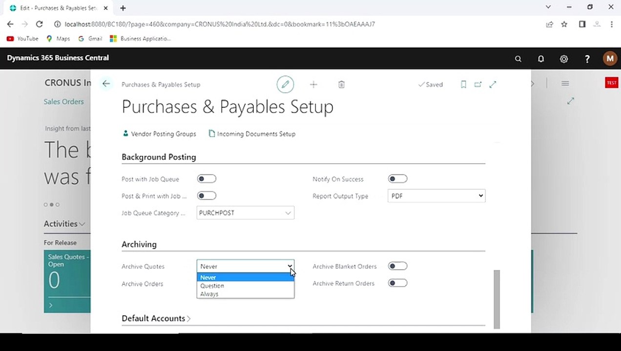Open Chrome three-dot menu

pyautogui.click(x=611, y=24)
